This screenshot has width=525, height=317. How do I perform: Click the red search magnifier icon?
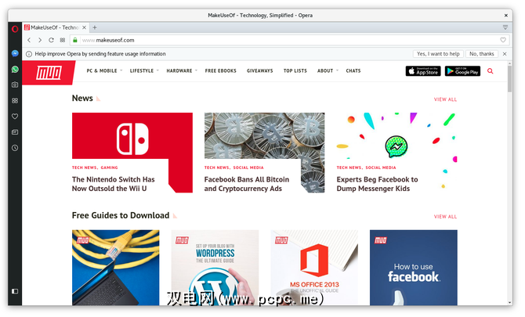(x=491, y=71)
